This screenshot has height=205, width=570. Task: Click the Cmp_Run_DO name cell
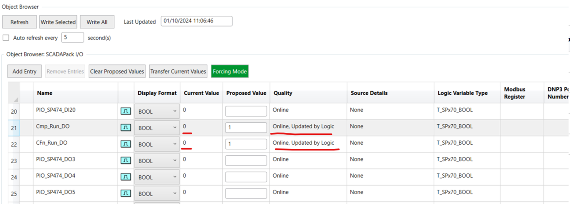coord(76,128)
